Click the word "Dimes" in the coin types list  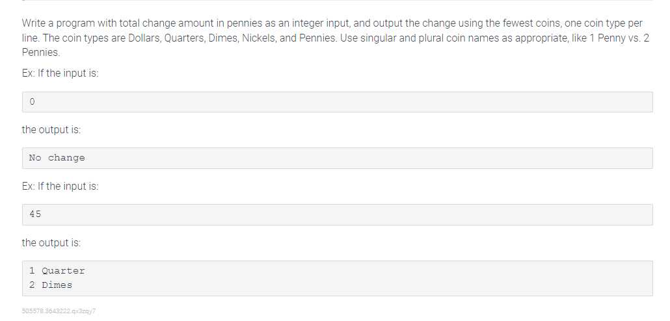tap(224, 38)
